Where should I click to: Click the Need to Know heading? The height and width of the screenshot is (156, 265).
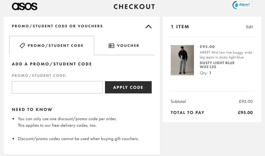[32, 110]
